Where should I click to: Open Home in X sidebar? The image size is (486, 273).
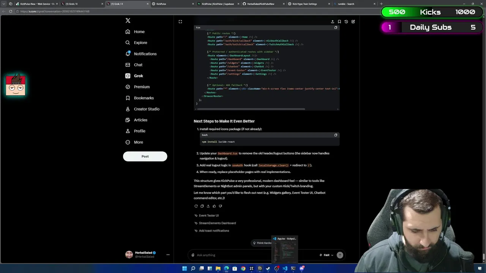pos(135,32)
